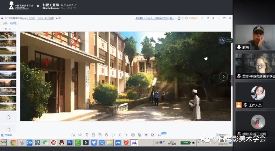Screen dimensions: 275x151
Task: Click the edit image pencil icon
Action: tap(153, 135)
